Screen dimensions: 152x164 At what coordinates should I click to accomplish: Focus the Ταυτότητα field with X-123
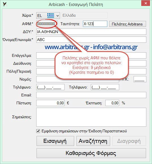tap(95, 24)
